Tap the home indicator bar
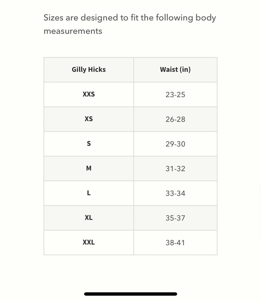 tap(130, 294)
